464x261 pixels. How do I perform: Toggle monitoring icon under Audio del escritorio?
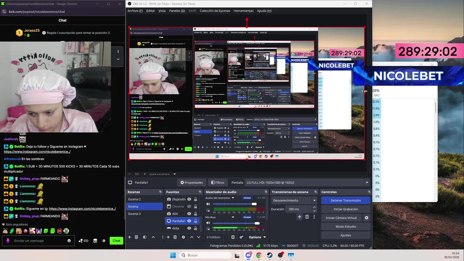208,210
